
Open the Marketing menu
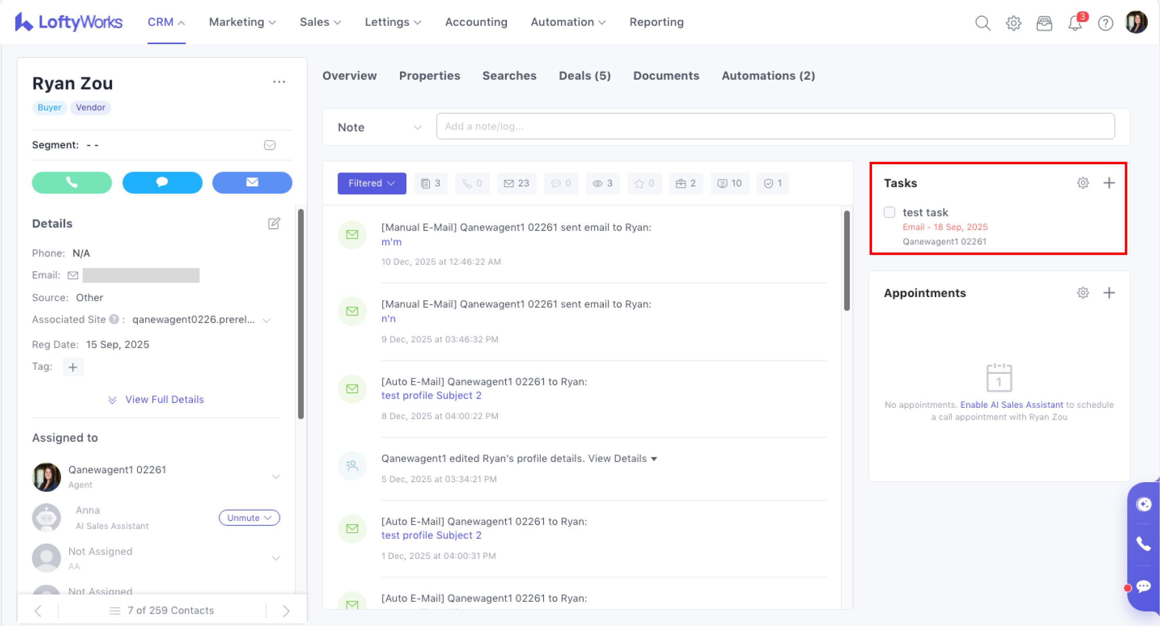[242, 22]
